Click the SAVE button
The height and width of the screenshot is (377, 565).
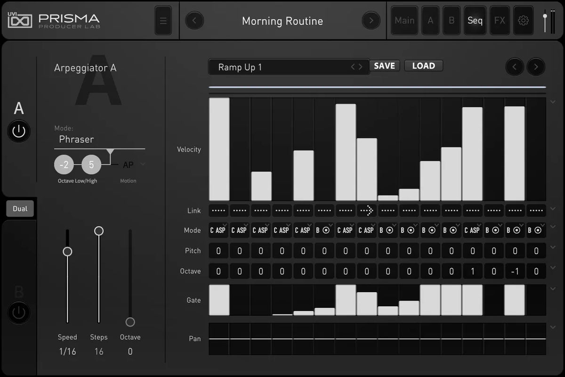(x=384, y=66)
